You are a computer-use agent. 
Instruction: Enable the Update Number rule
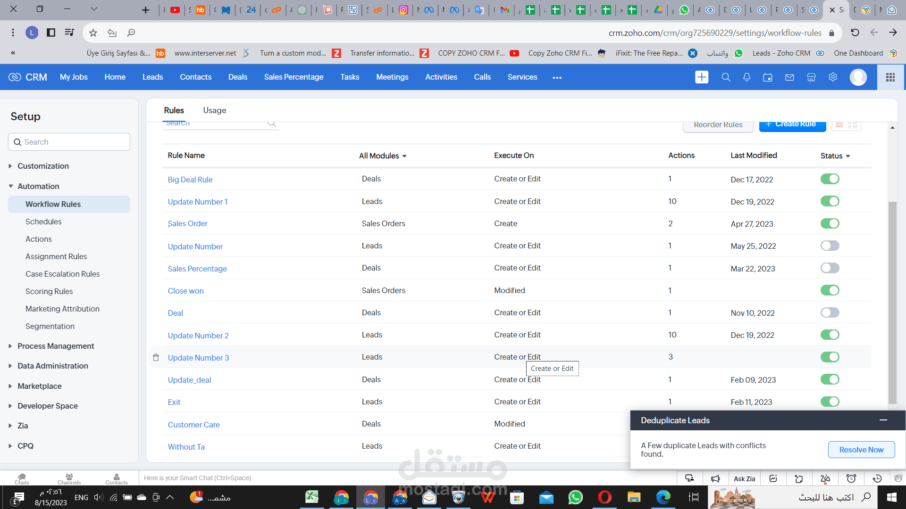[830, 245]
